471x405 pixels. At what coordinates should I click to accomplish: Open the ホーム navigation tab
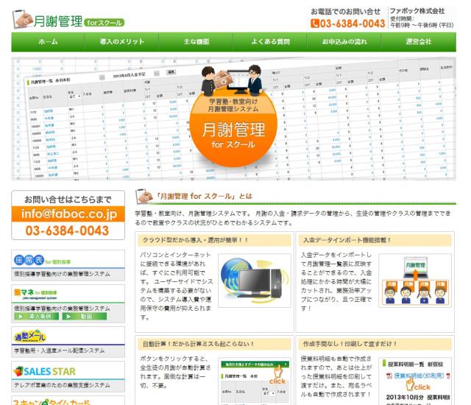48,42
